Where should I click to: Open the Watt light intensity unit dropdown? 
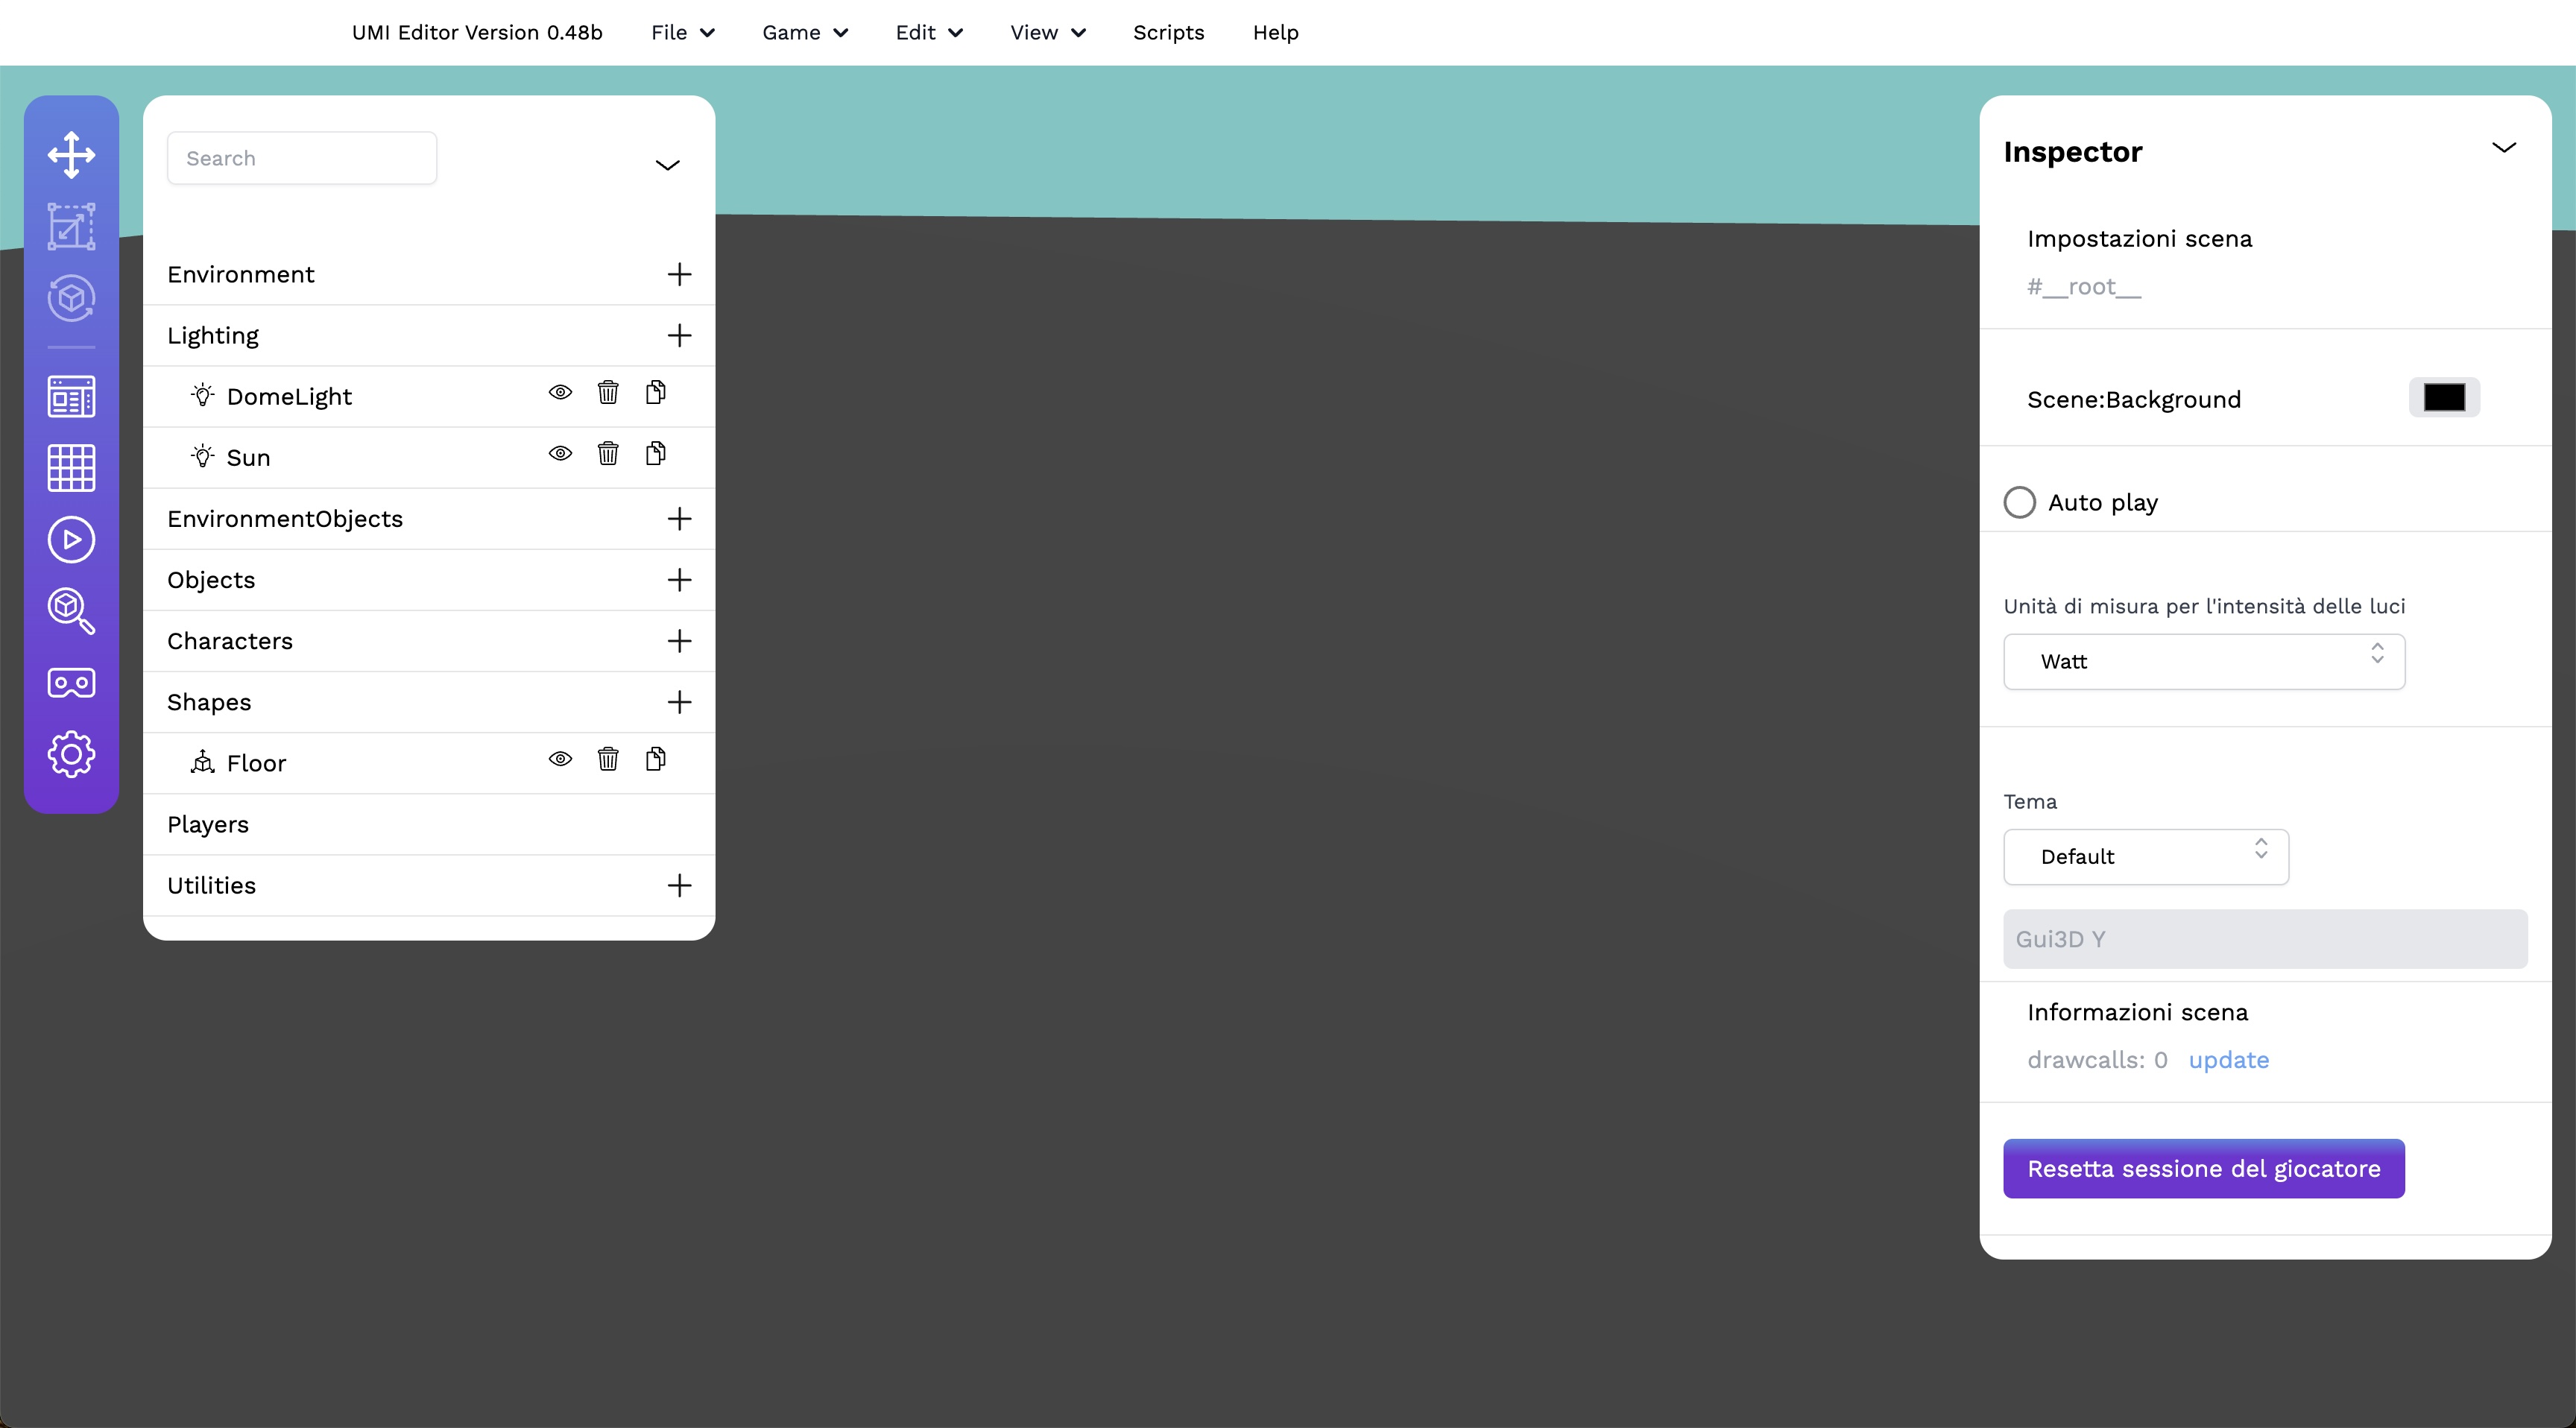point(2203,661)
